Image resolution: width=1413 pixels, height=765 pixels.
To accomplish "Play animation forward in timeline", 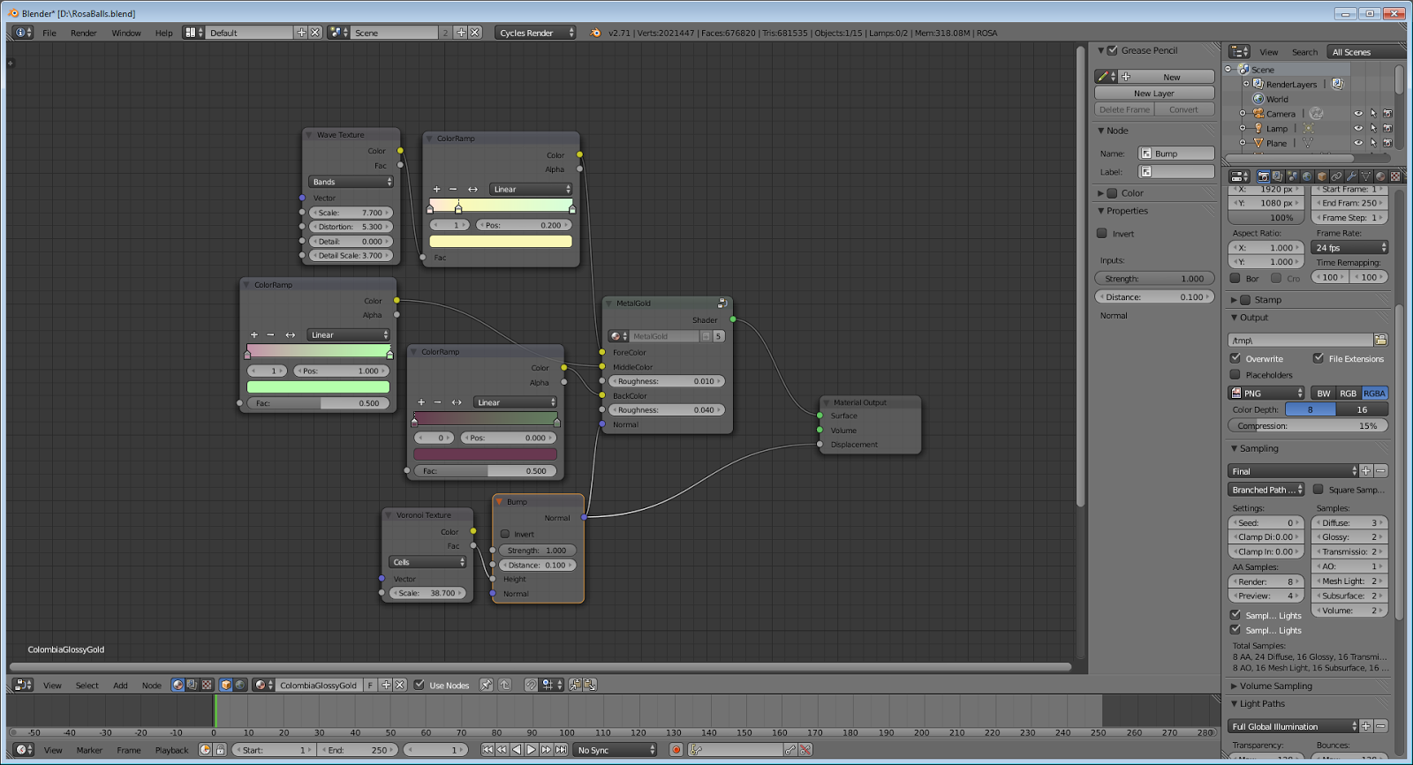I will tap(532, 750).
